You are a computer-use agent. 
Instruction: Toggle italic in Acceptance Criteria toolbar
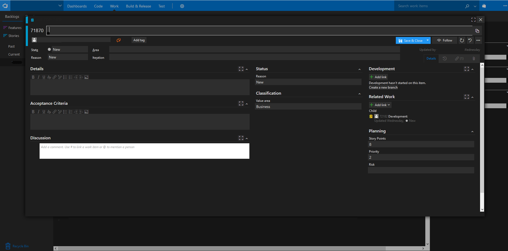pos(39,112)
